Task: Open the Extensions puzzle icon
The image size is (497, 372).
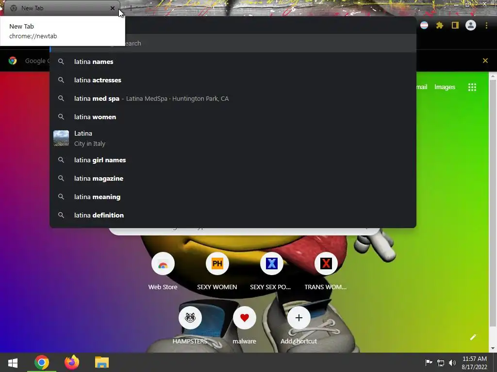Action: tap(440, 25)
